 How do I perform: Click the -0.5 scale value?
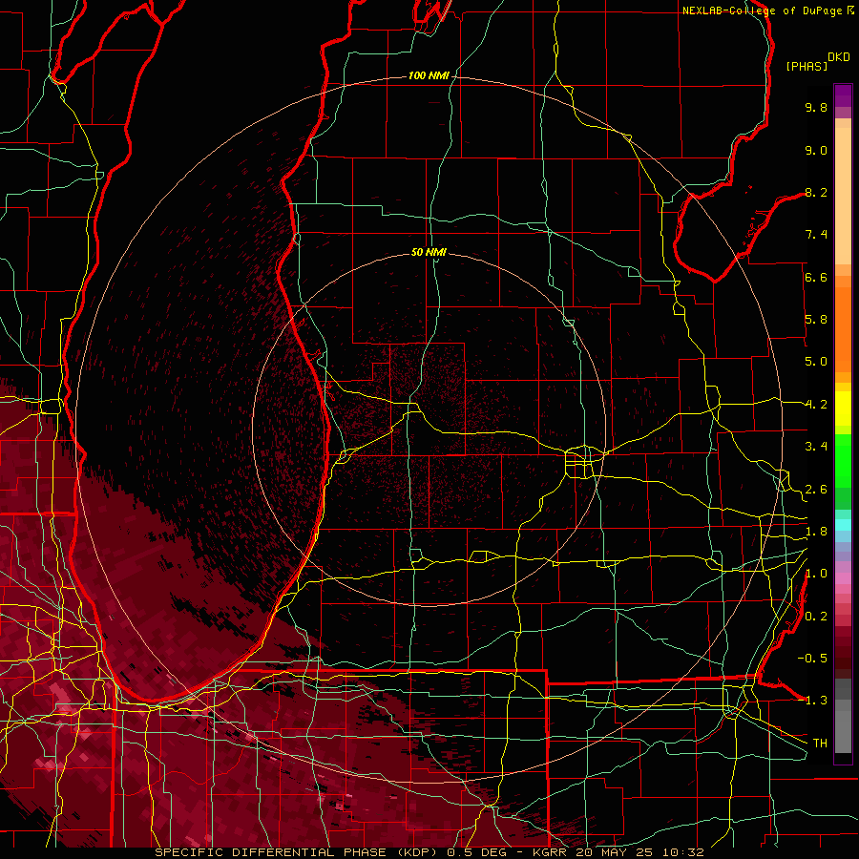point(812,659)
